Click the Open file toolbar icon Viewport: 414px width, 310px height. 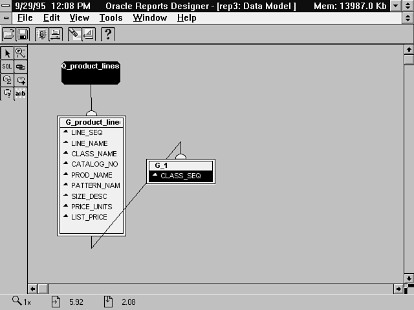point(9,34)
